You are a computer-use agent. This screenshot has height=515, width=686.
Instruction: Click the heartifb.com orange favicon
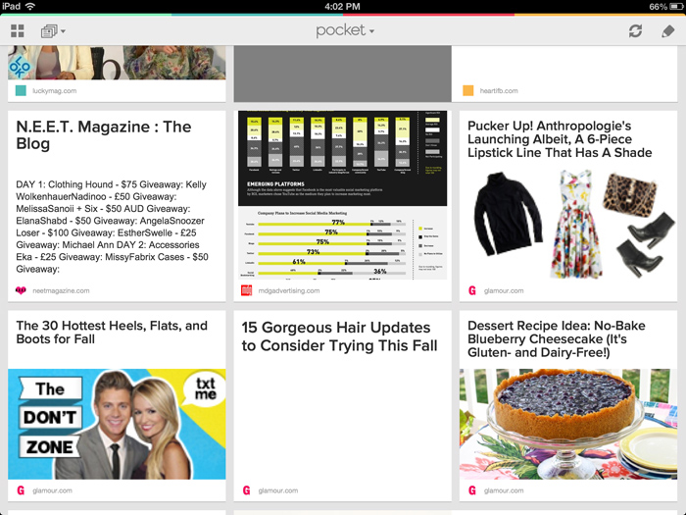[468, 91]
